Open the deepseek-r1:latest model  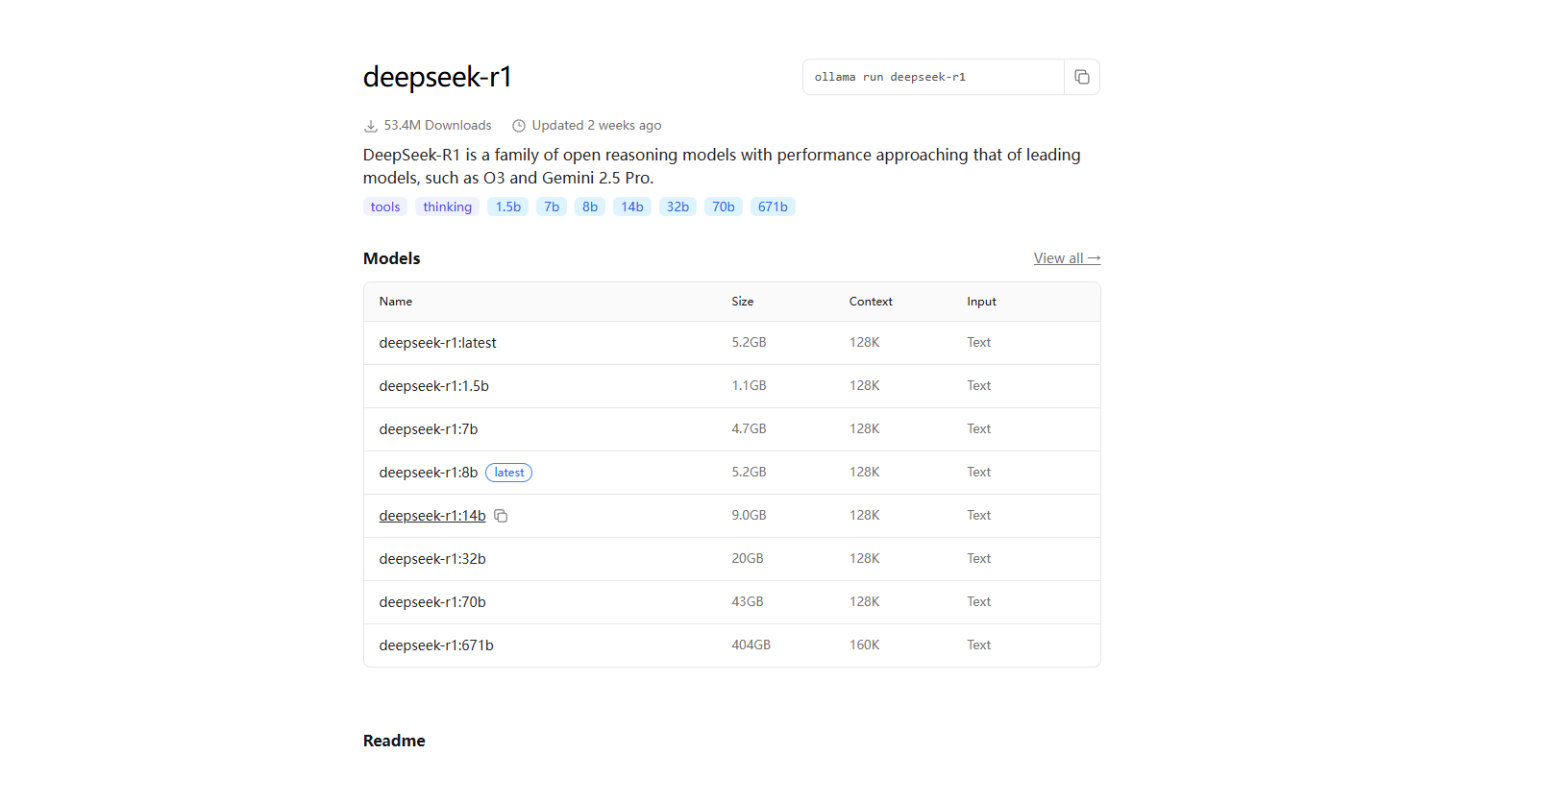(x=437, y=343)
